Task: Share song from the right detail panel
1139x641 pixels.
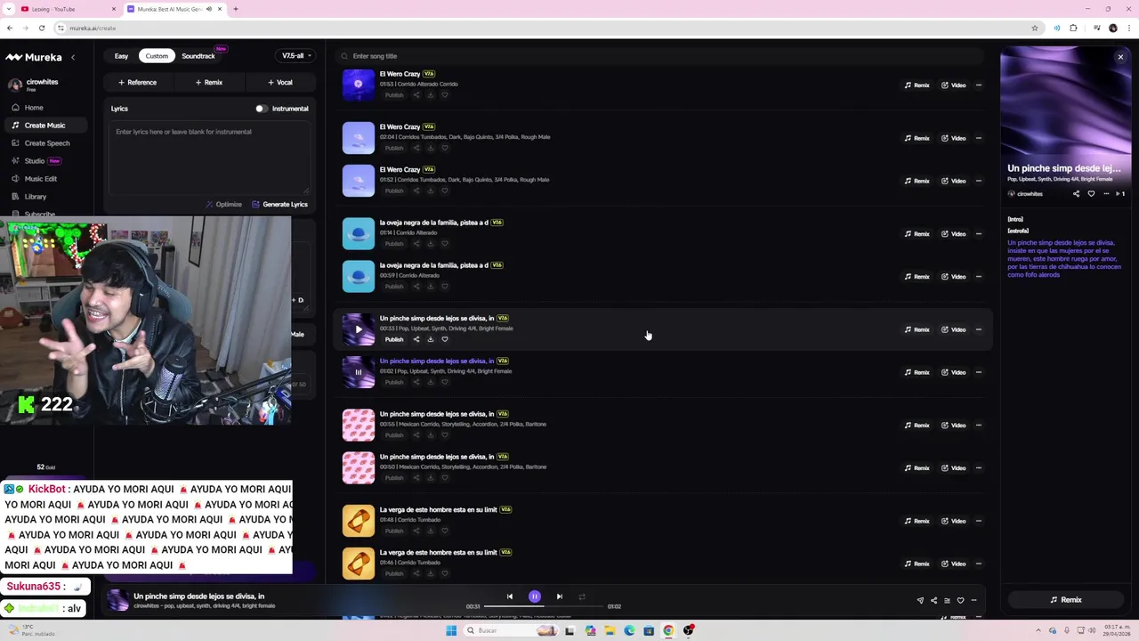Action: point(1076,193)
